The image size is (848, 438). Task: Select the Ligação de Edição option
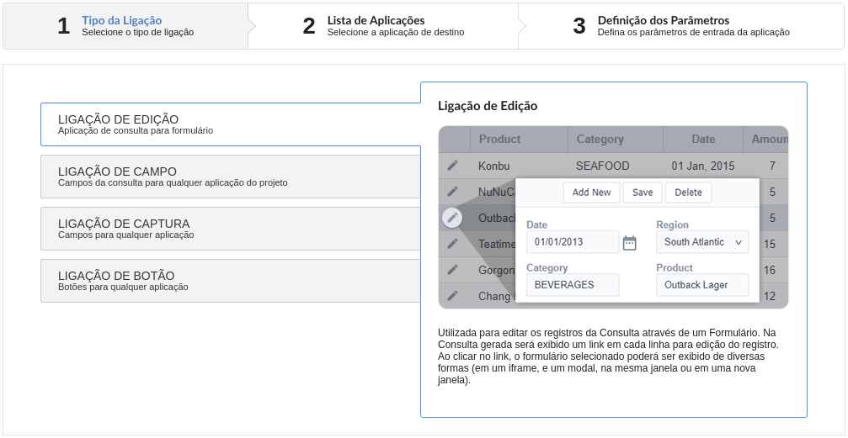coord(230,124)
